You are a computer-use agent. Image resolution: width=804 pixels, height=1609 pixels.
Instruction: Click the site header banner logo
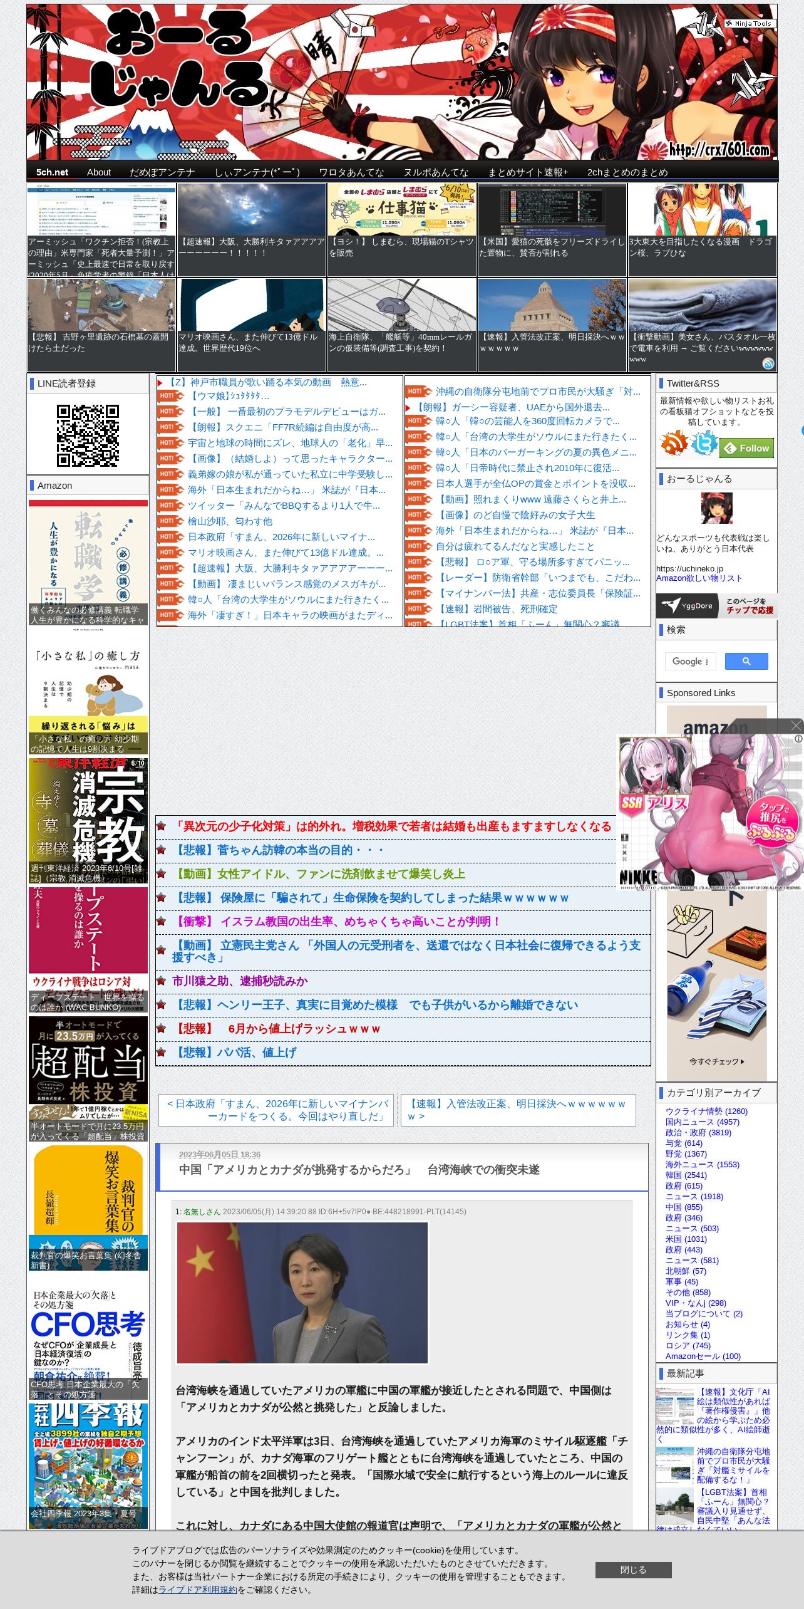point(402,82)
